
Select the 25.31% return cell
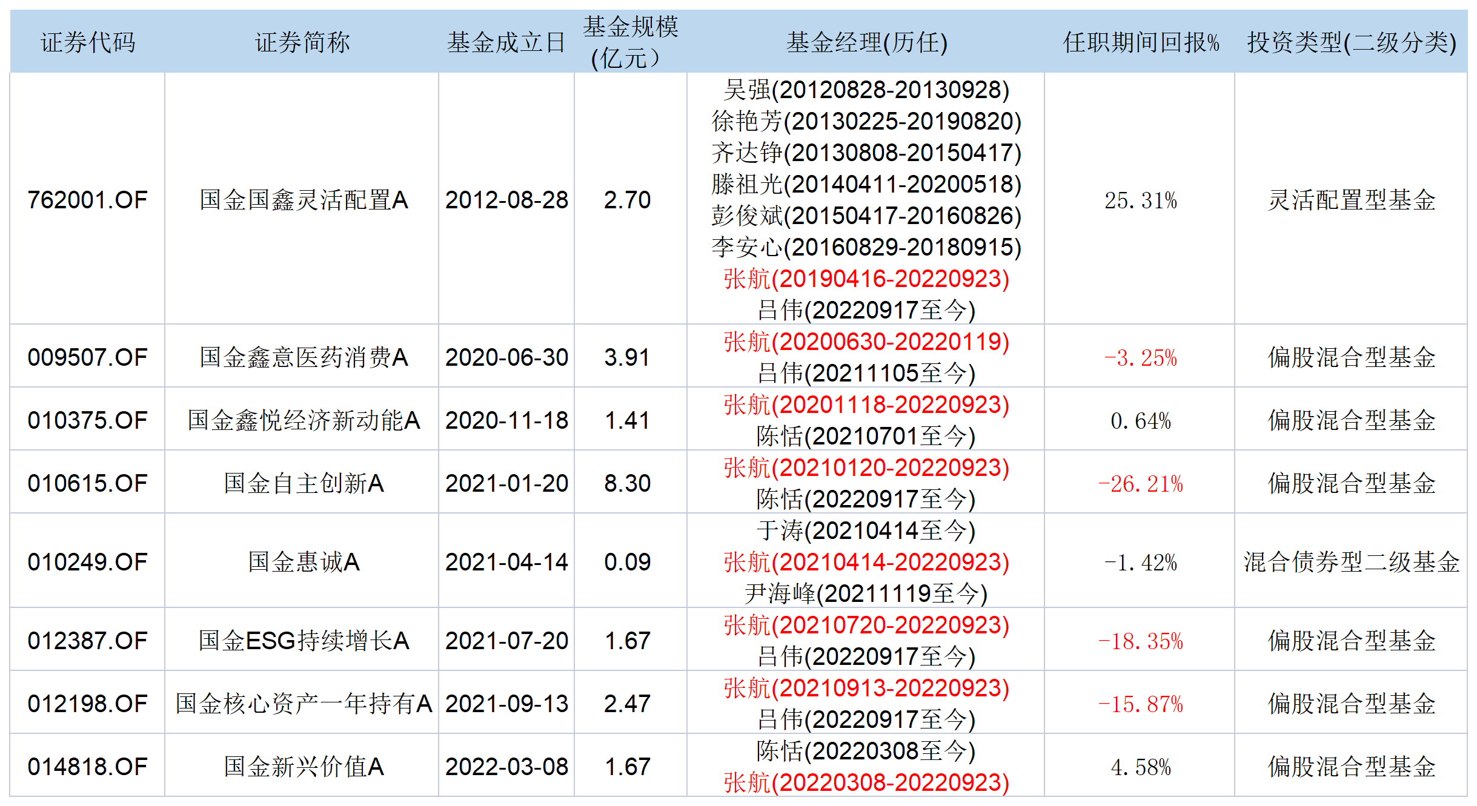[1140, 200]
